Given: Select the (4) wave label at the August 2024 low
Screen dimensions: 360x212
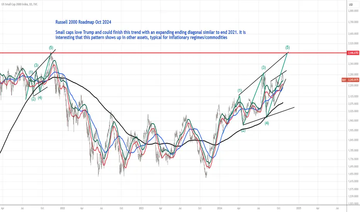Looking at the screenshot, I should pyautogui.click(x=267, y=123).
